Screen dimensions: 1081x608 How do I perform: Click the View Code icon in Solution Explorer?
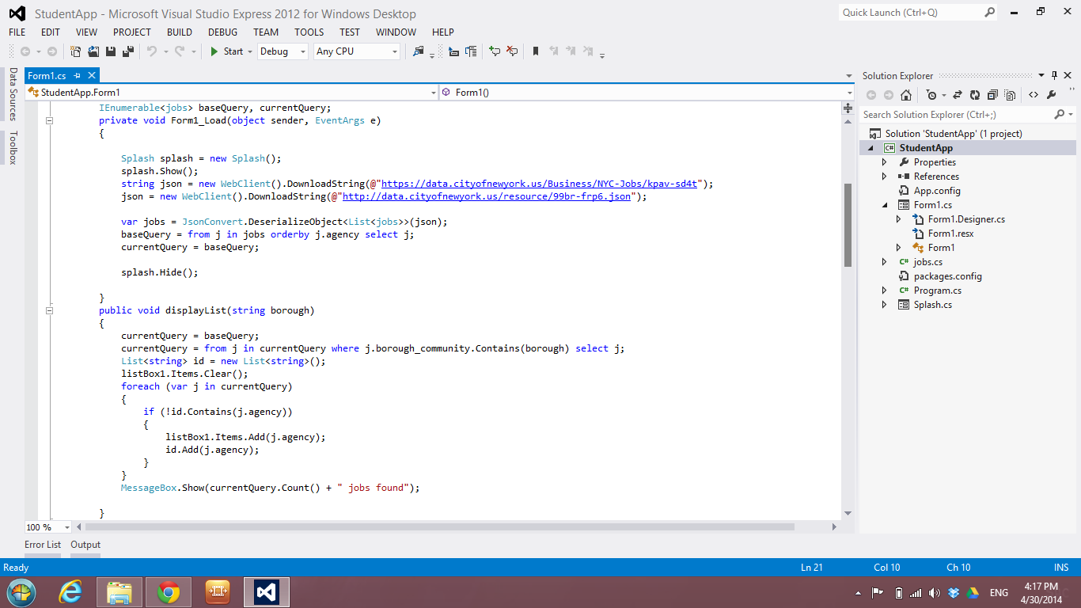click(x=1034, y=95)
